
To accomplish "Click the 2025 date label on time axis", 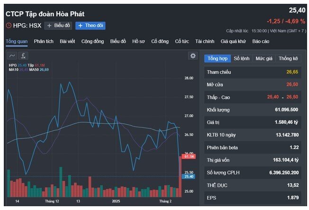I will click(116, 201).
